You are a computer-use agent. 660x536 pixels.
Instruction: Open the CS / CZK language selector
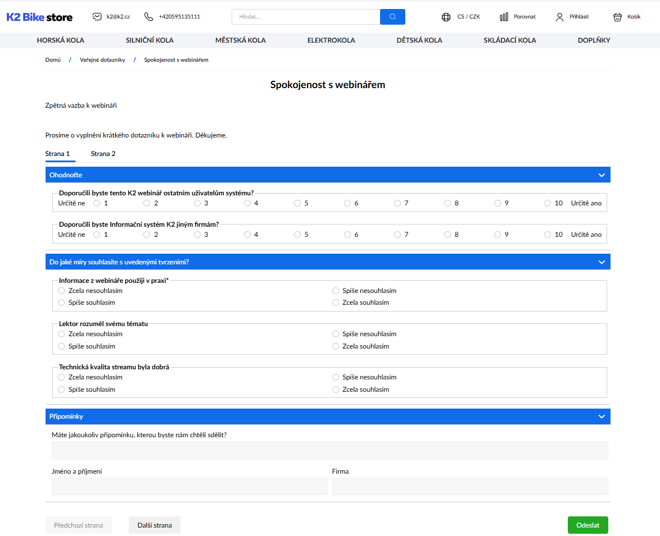[468, 17]
